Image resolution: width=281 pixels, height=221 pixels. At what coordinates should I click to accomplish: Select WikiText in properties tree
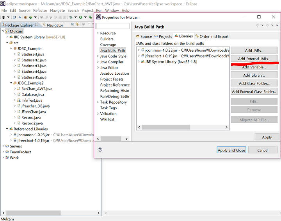tap(107, 119)
